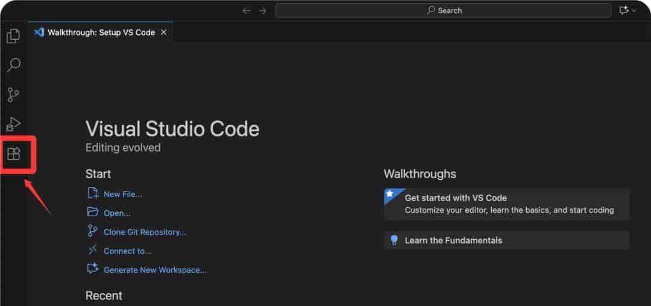Click the blue star badge on Get started
This screenshot has height=306, width=651.
tap(391, 195)
